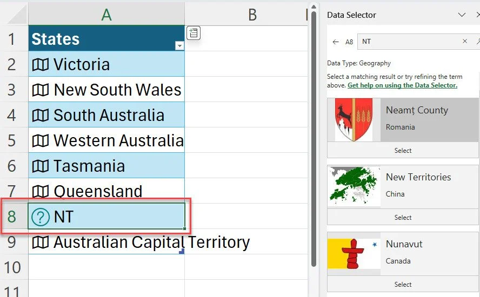Select the New Territories result
The height and width of the screenshot is (297, 480).
[403, 218]
